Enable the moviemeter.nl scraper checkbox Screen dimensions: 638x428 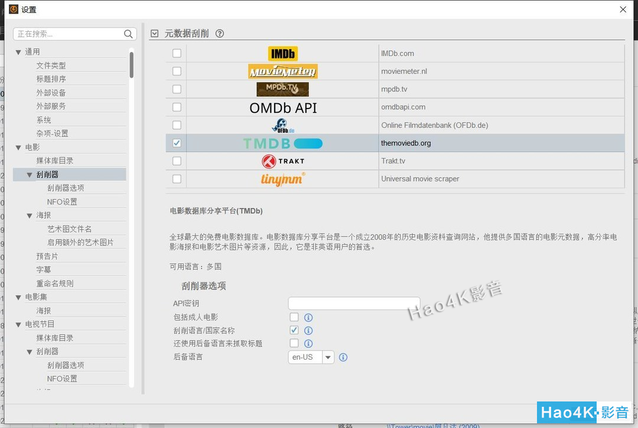[x=177, y=71]
